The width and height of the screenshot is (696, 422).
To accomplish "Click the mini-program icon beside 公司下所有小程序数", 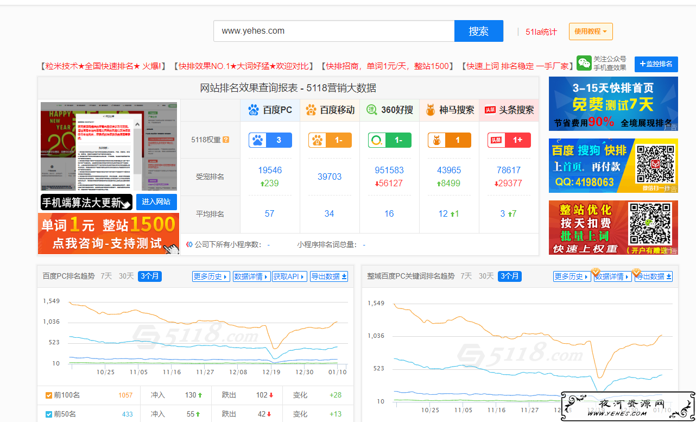I will point(189,244).
